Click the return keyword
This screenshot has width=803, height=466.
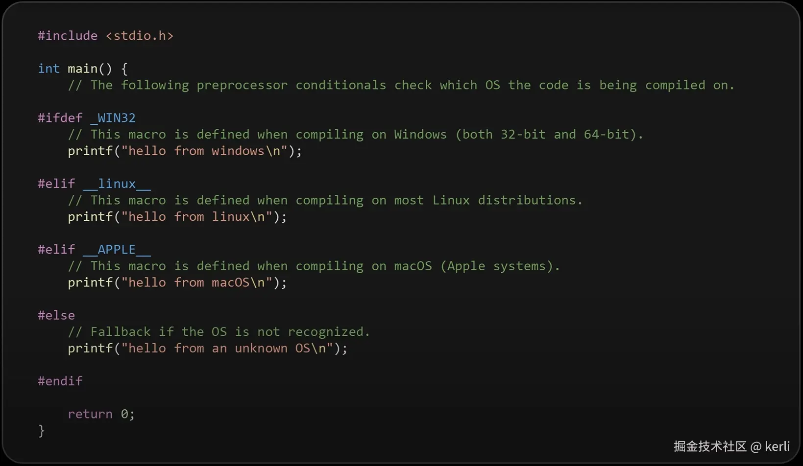click(x=90, y=414)
